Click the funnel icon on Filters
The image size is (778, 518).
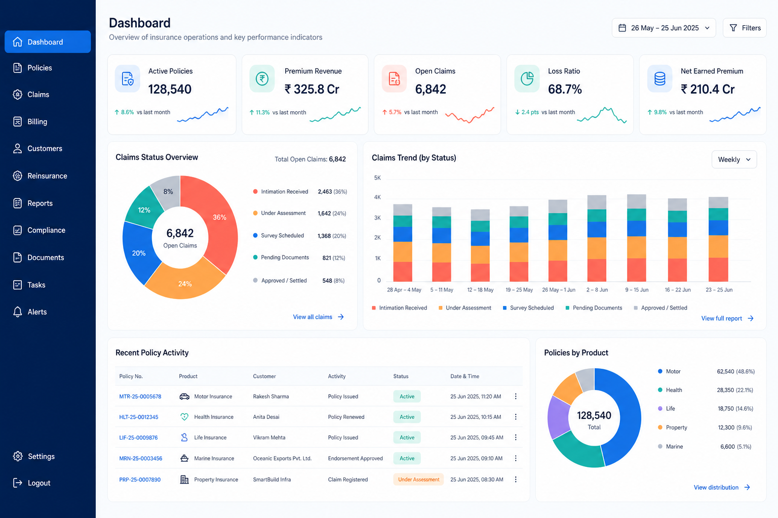pyautogui.click(x=733, y=28)
